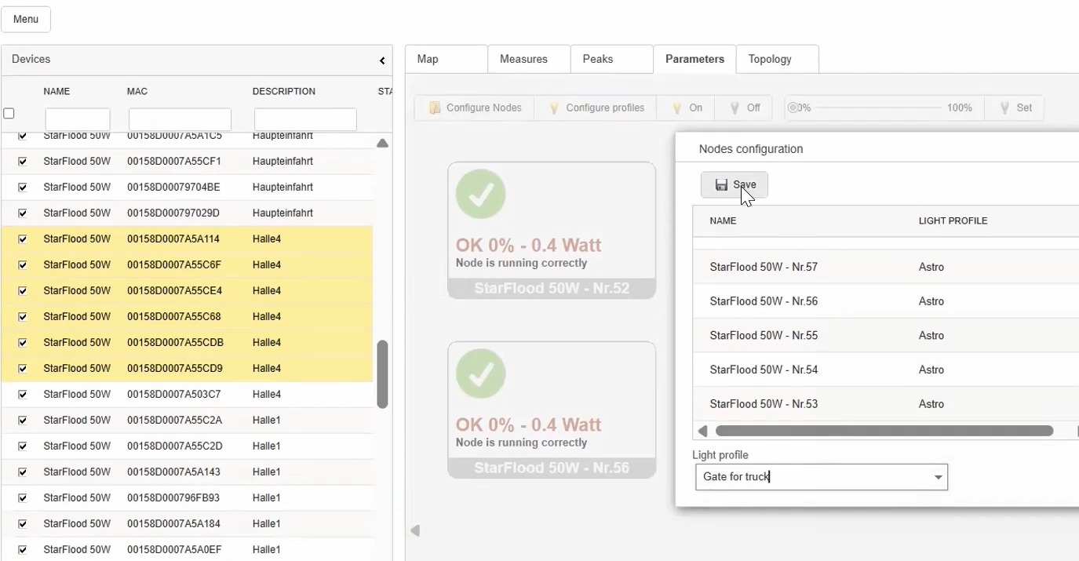Click the NAME filter input field
The image size is (1079, 561).
tap(78, 119)
